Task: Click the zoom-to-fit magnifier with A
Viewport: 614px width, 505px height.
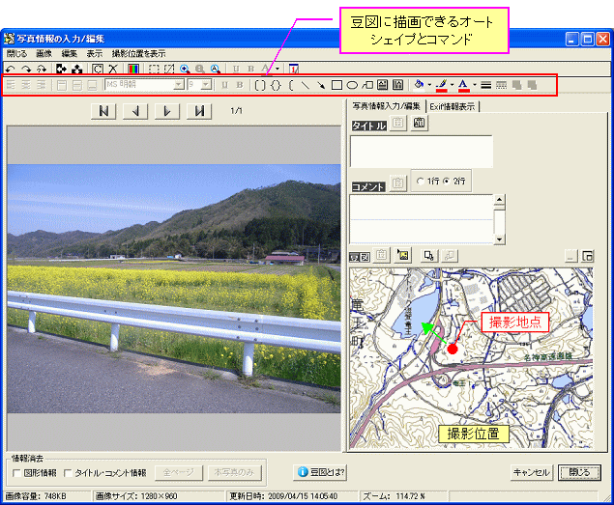Action: click(215, 69)
